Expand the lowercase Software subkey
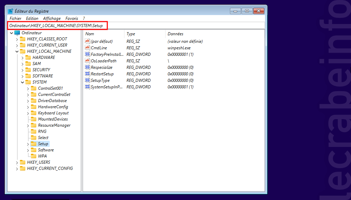The width and height of the screenshot is (351, 200). click(28, 150)
